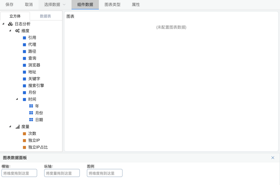Select the 搜索引擎 dimension label

36,86
